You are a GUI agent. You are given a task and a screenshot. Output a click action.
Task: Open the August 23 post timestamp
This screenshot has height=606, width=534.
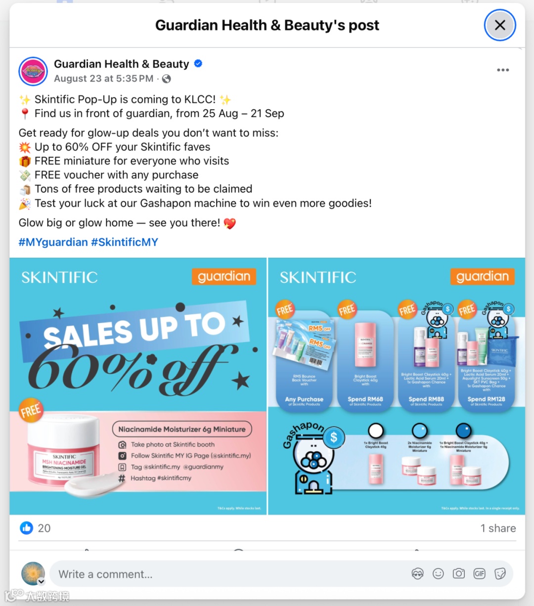(x=103, y=79)
